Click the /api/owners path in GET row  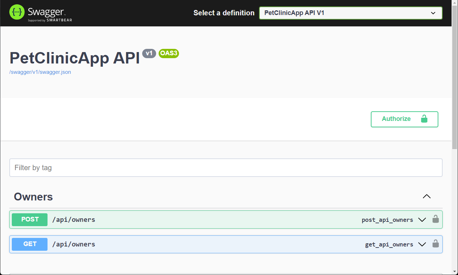[x=74, y=244]
